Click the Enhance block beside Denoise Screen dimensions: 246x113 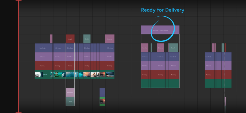click(161, 48)
